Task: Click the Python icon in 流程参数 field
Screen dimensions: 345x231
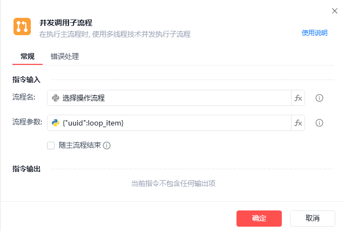Action: 55,123
